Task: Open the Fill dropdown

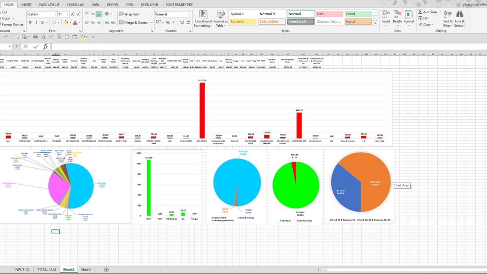Action: 425,18
